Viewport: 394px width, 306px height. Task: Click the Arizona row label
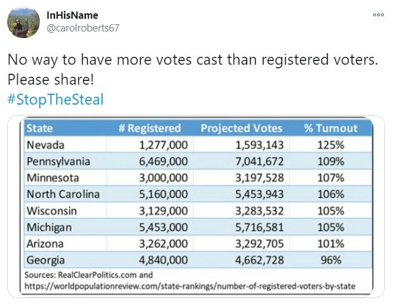pos(45,244)
